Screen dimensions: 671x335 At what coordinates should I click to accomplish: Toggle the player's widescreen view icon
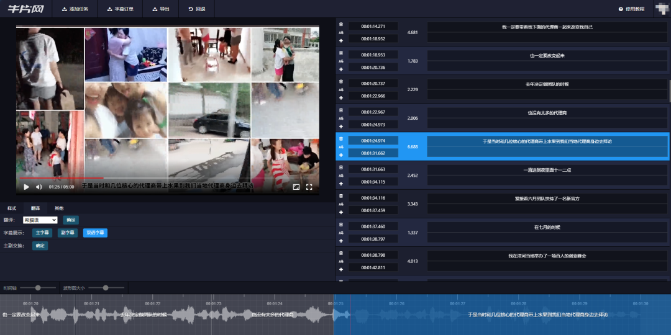pos(296,187)
